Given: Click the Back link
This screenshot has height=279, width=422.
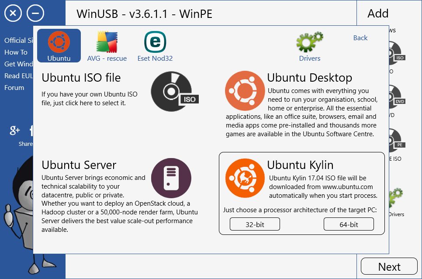Looking at the screenshot, I should [360, 38].
